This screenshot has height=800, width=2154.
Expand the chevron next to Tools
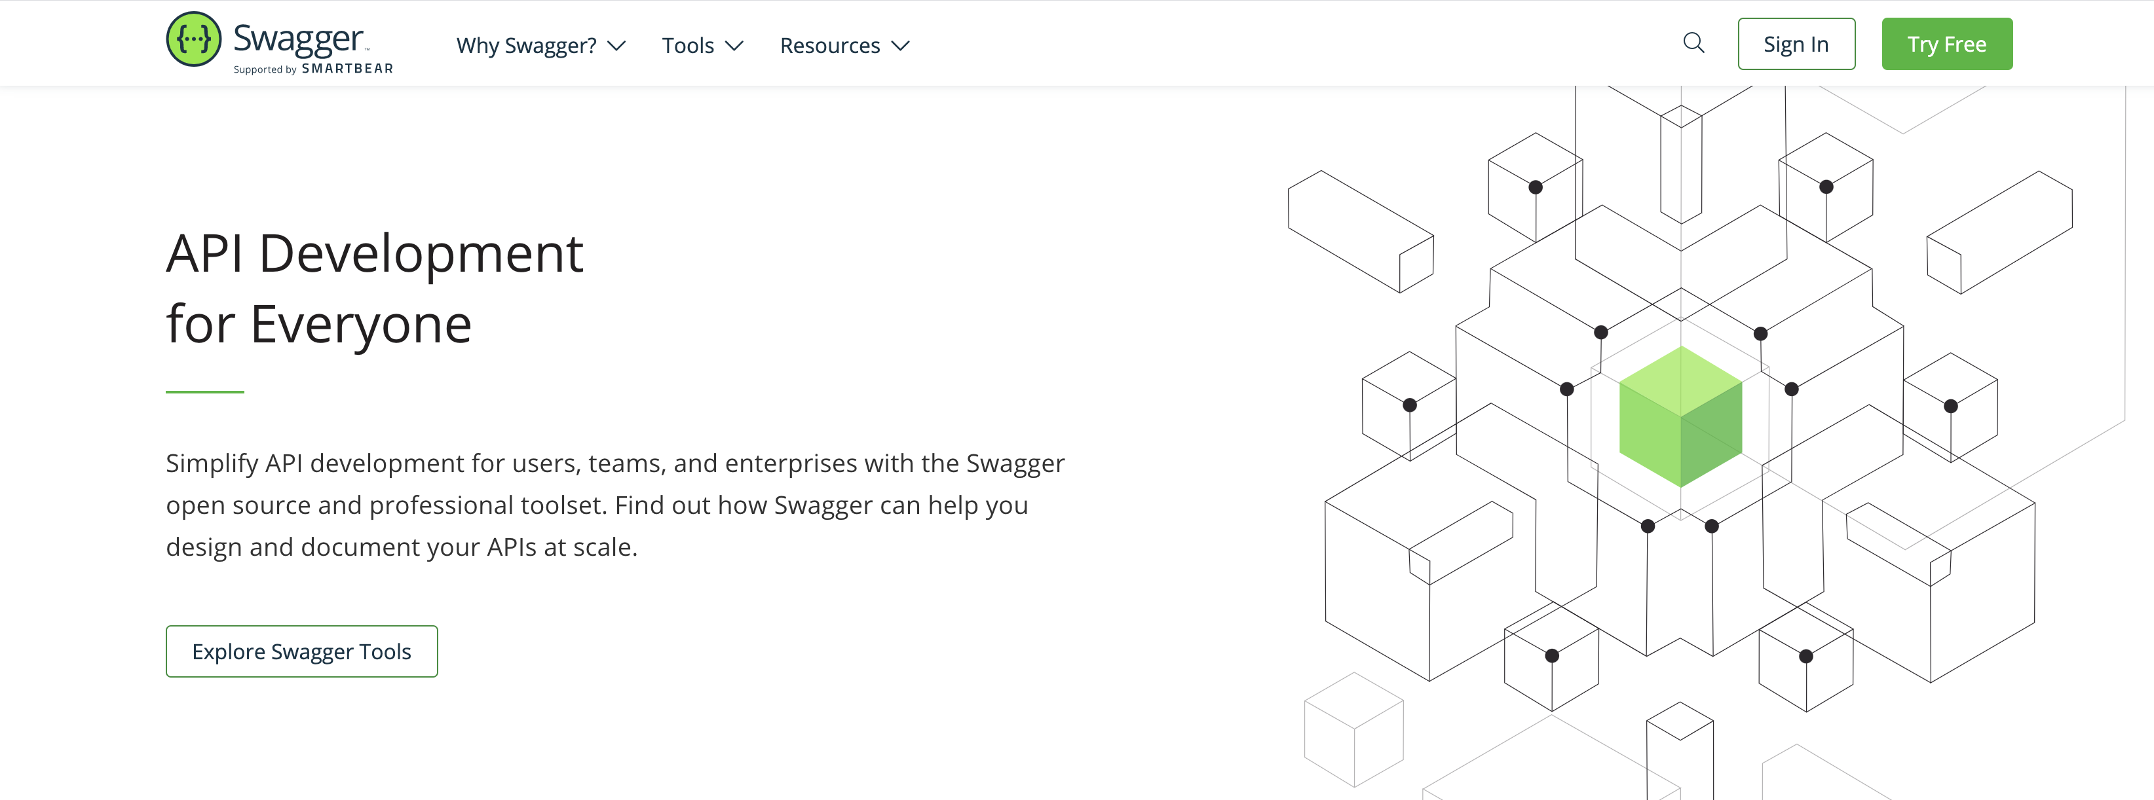(x=734, y=46)
